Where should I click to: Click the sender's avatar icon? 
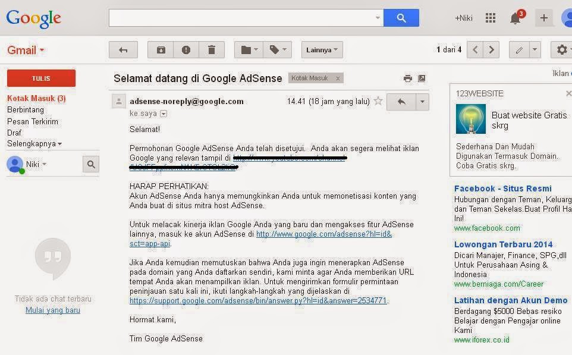[x=118, y=102]
